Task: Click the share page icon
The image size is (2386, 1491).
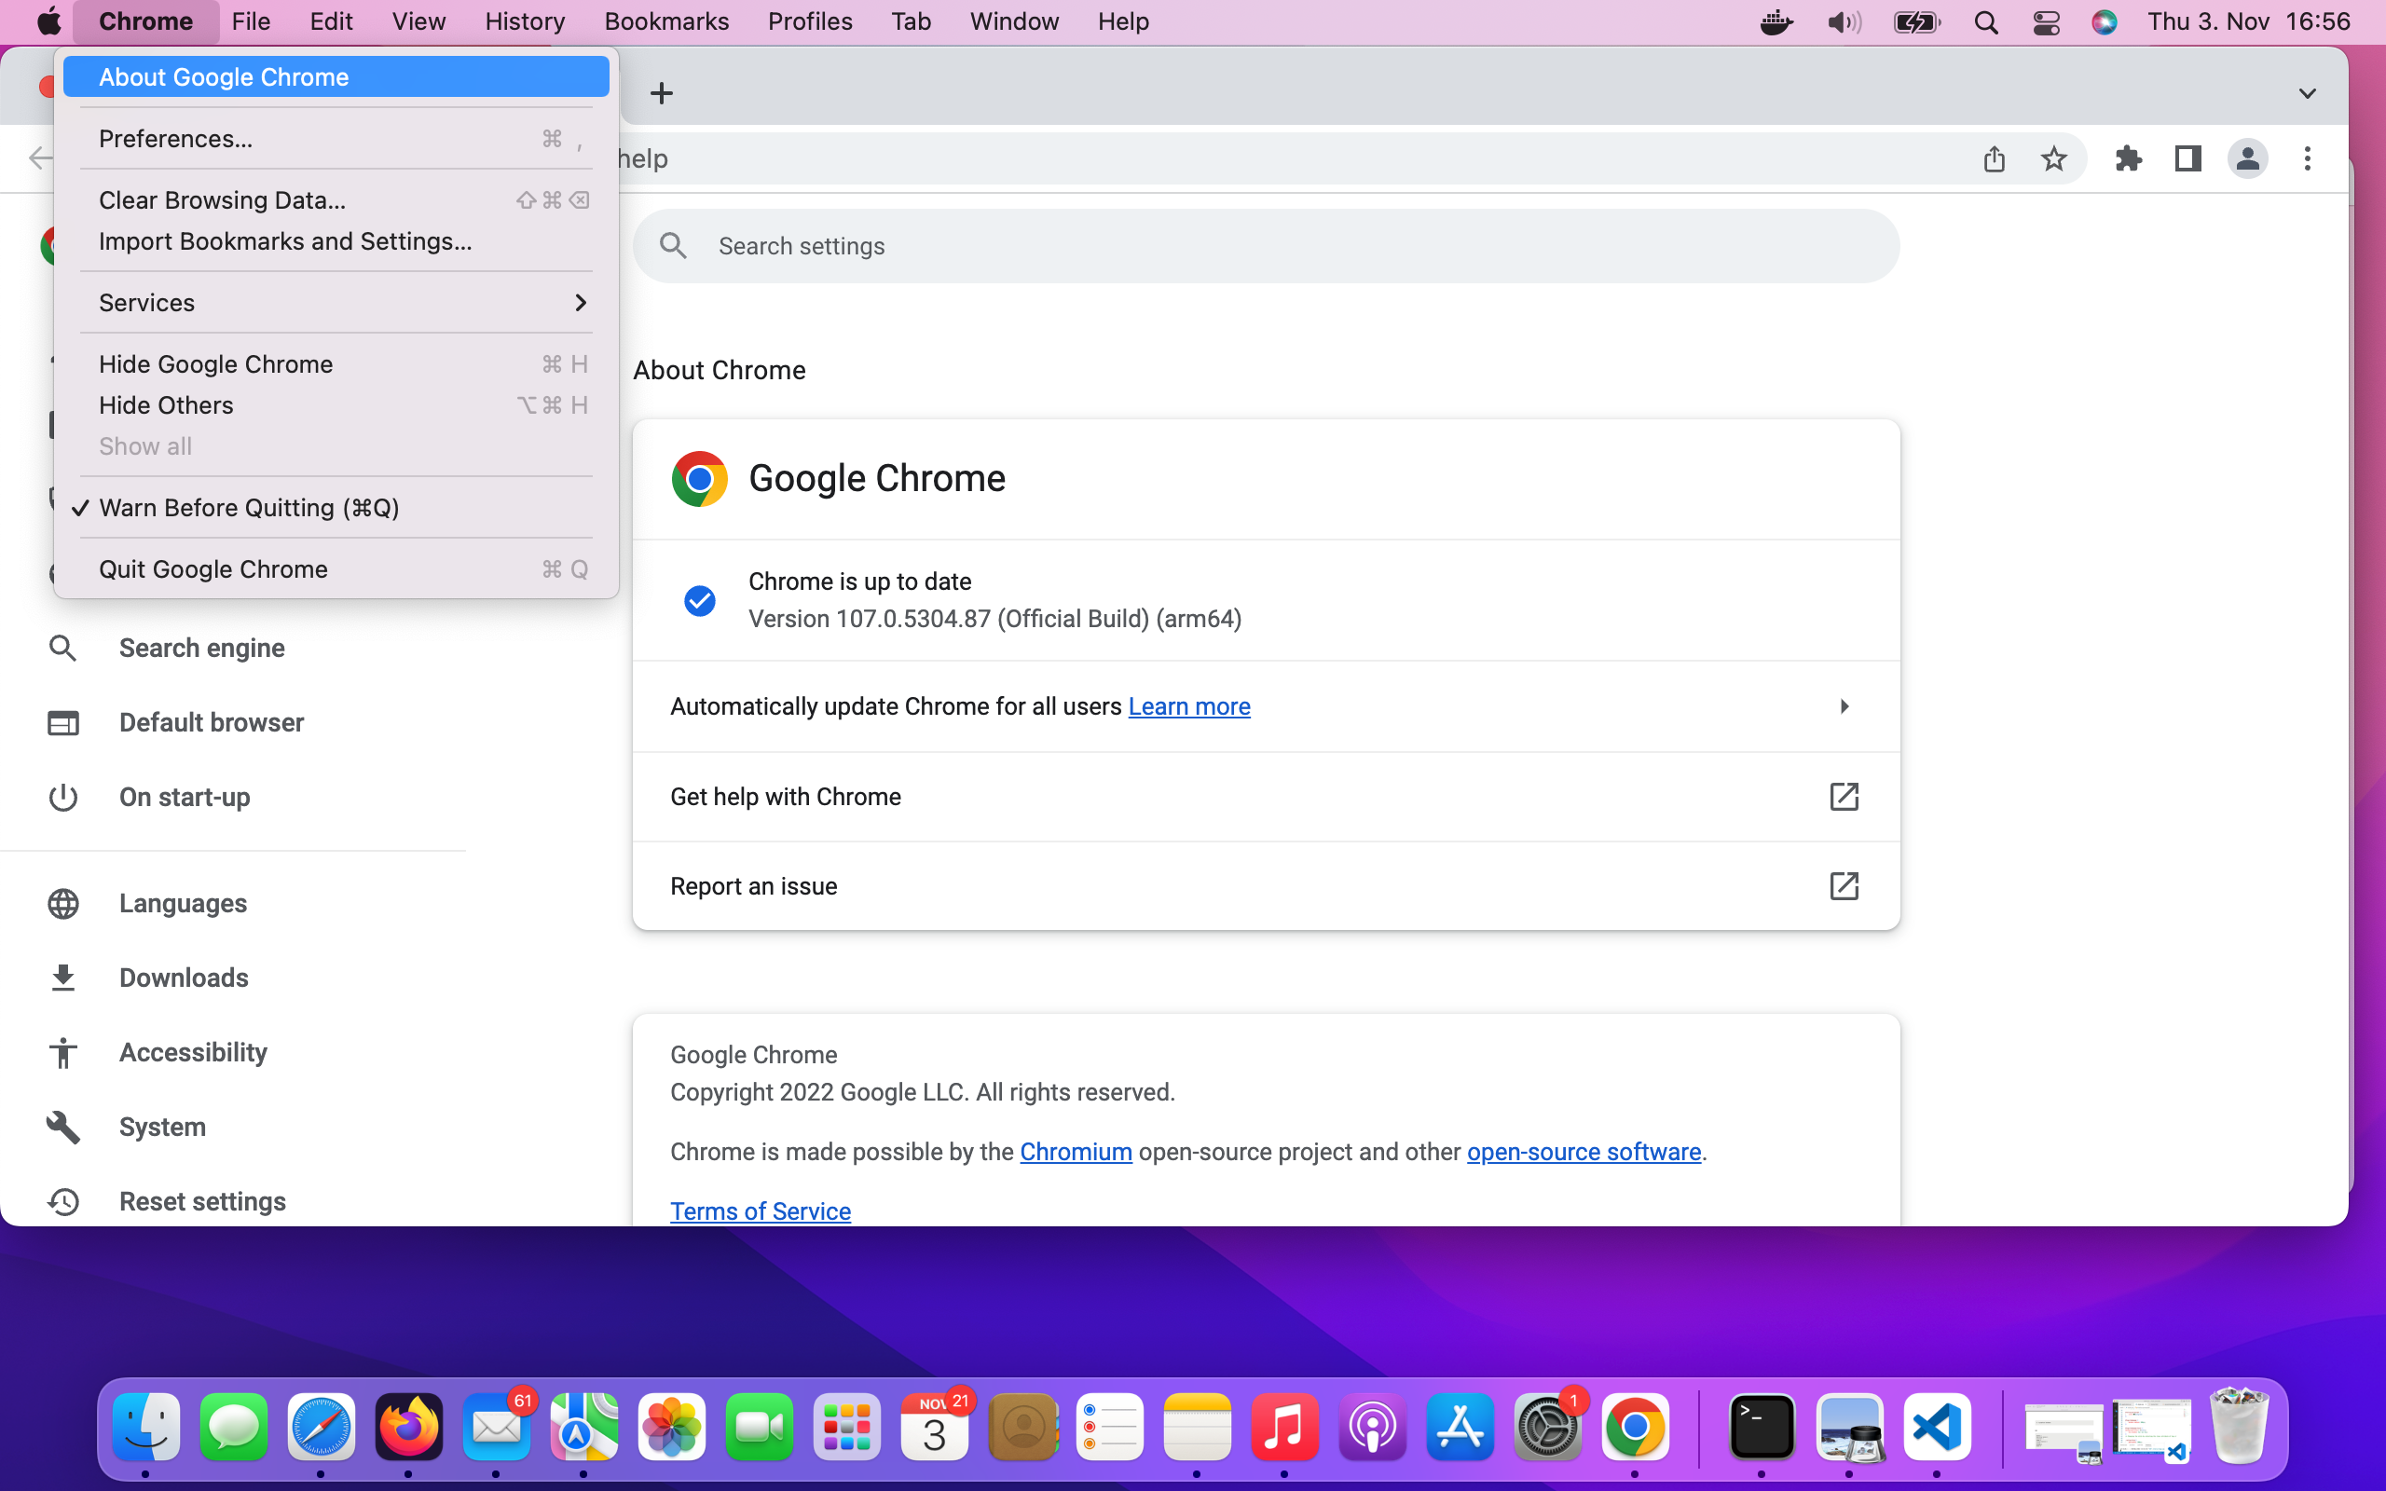Action: point(1994,158)
